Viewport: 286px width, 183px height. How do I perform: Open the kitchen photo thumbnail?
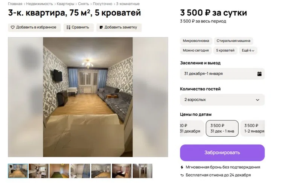click(x=39, y=171)
